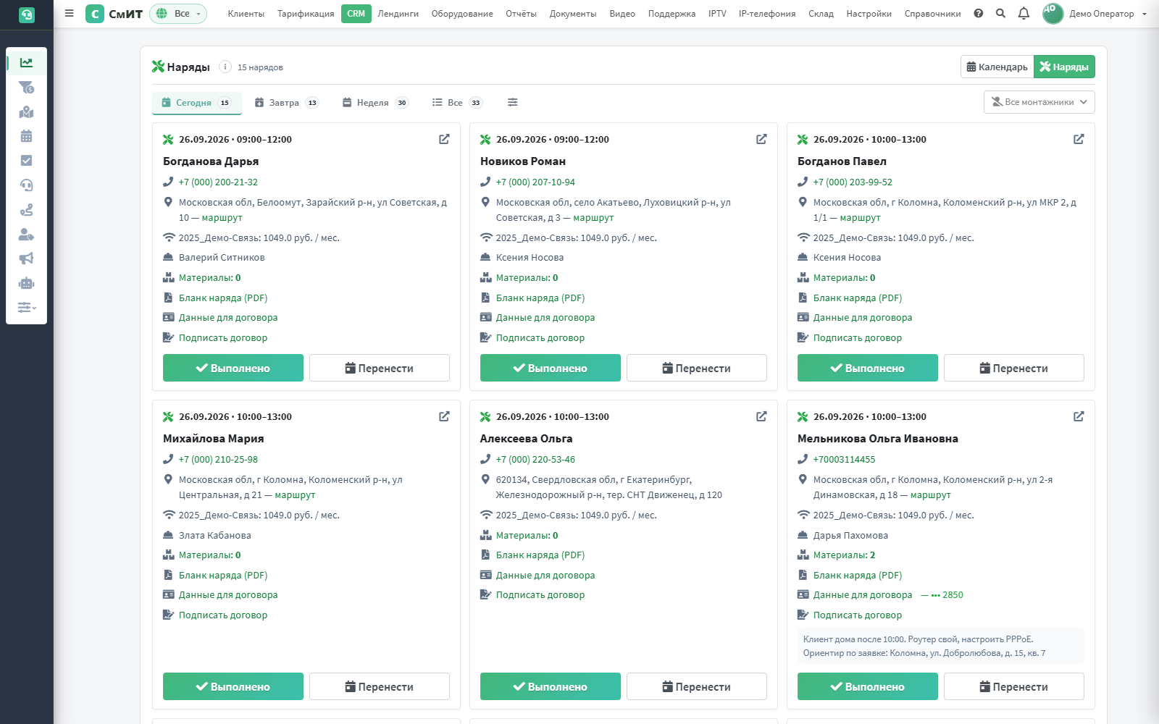Open the help question mark icon
The image size is (1159, 724).
pos(979,13)
